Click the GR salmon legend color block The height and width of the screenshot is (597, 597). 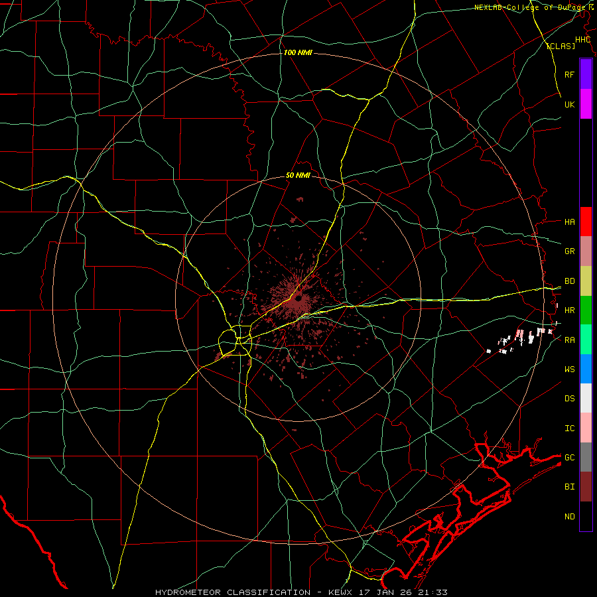(586, 251)
